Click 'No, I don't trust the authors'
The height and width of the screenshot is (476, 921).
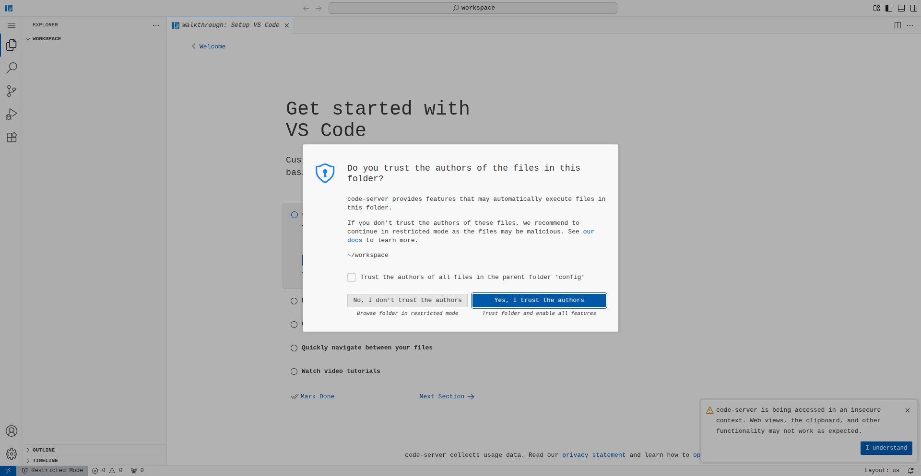tap(407, 300)
